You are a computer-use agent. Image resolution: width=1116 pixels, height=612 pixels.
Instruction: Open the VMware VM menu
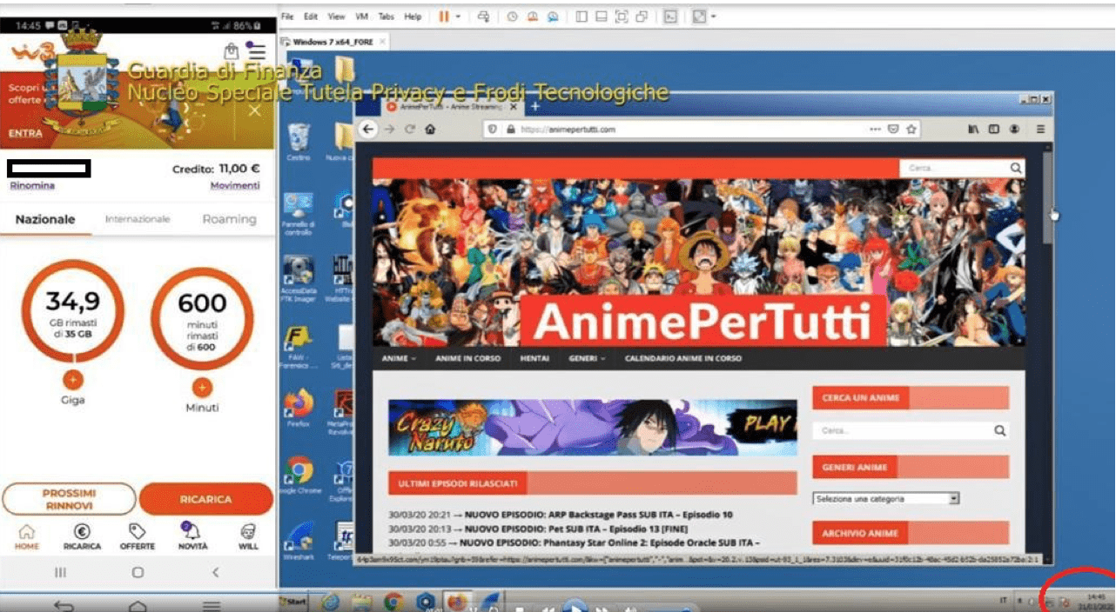pos(361,17)
